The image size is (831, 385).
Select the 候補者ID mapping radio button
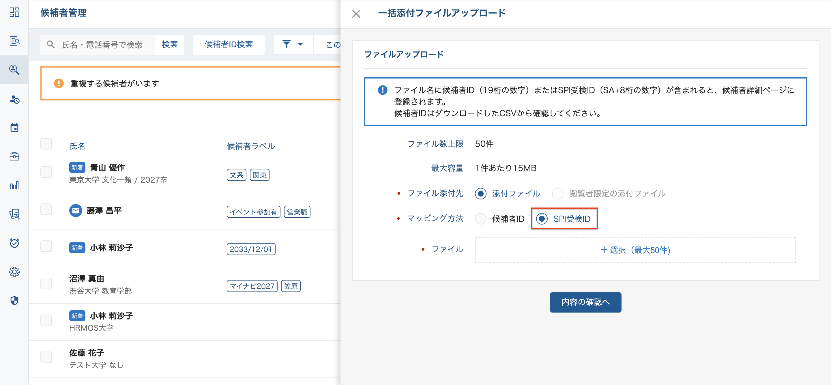coord(481,219)
